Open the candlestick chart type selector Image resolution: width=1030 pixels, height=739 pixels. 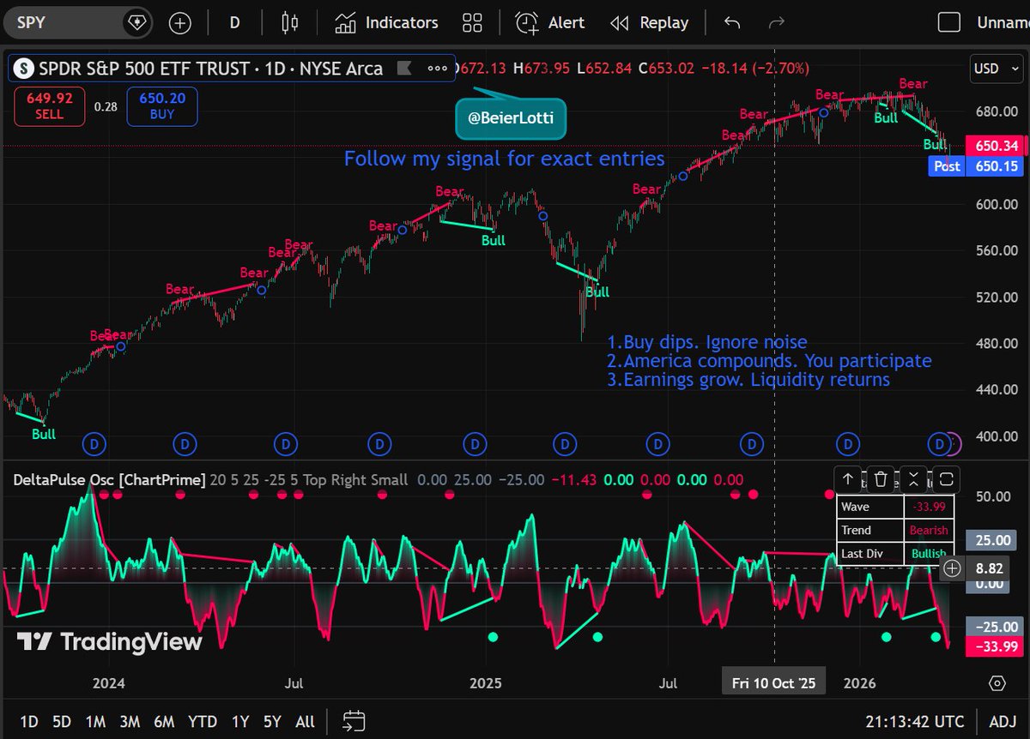tap(290, 23)
